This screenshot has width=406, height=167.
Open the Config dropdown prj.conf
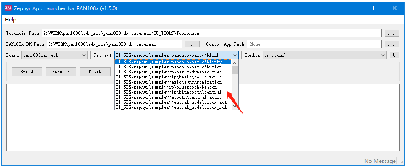(325, 55)
